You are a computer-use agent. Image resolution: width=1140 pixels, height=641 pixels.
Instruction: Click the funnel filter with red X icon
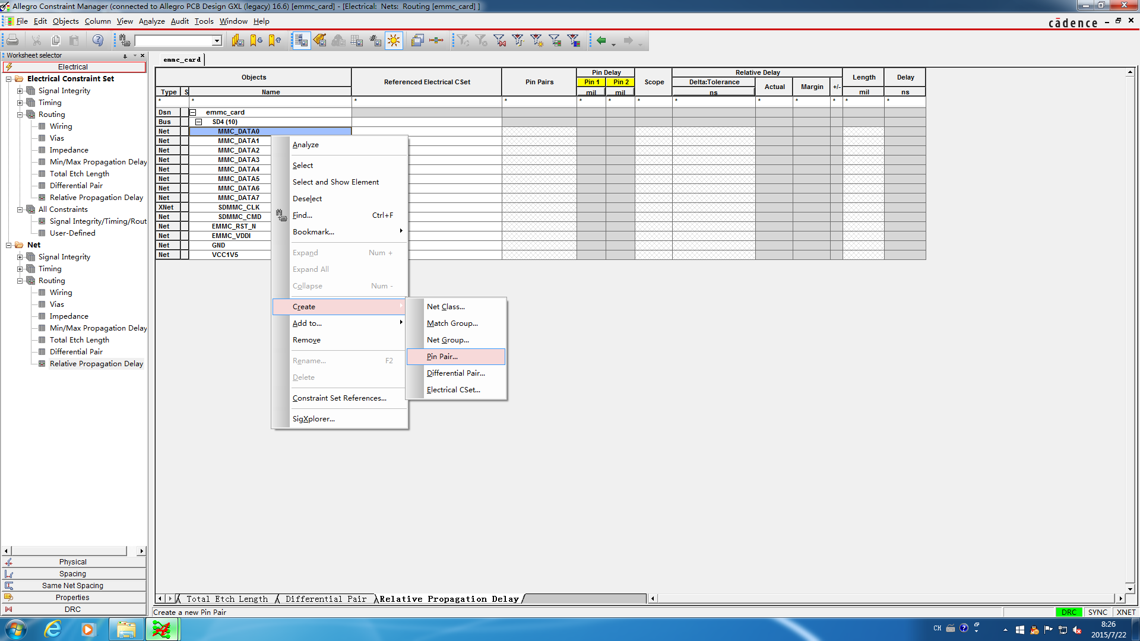coord(500,40)
